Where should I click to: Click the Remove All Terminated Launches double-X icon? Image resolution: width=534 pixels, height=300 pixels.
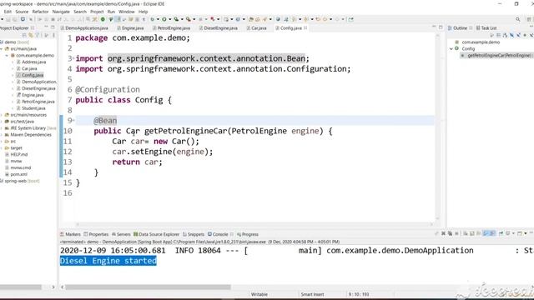pos(450,233)
